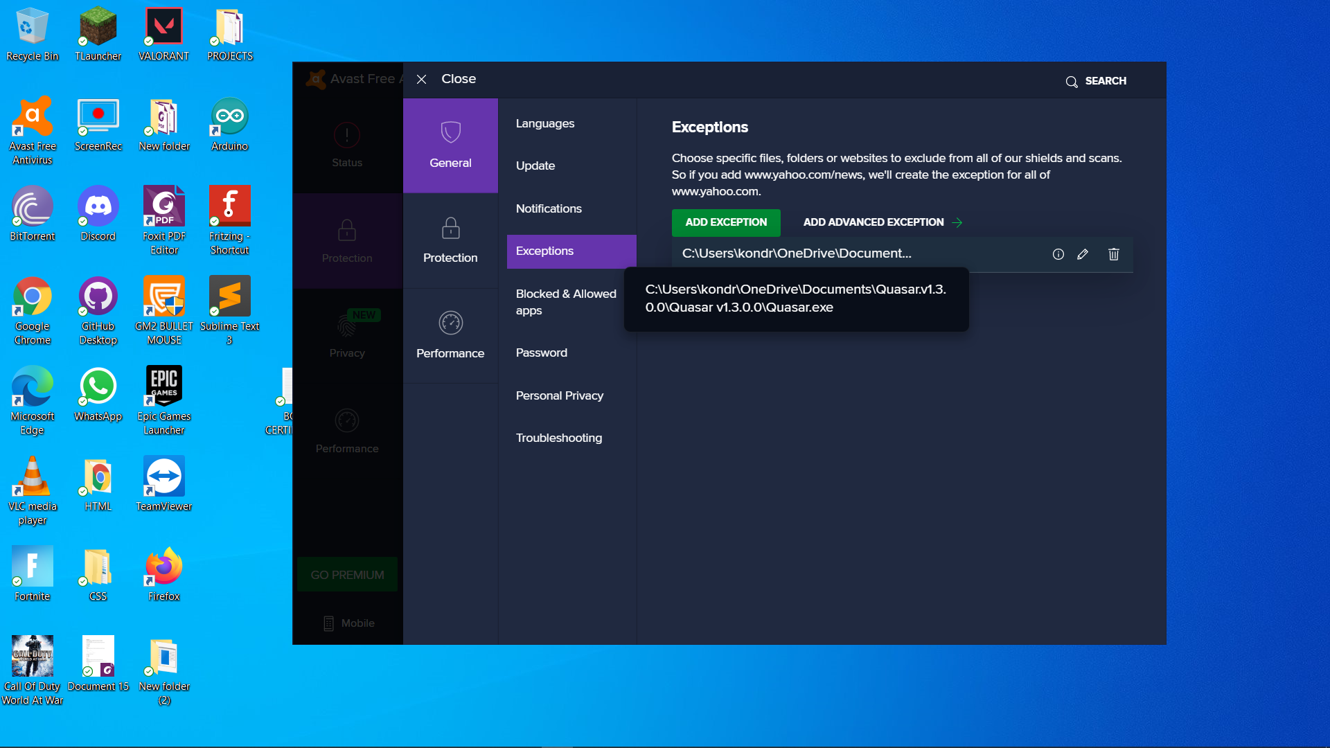Image resolution: width=1330 pixels, height=748 pixels.
Task: Click the X Close settings icon
Action: [x=421, y=80]
